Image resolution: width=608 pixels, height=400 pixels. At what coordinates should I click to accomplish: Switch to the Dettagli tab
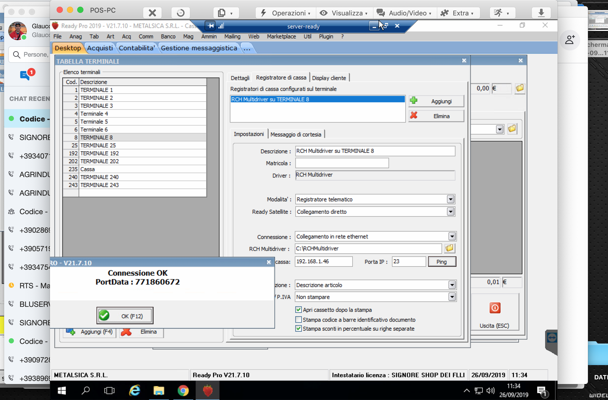pos(240,78)
